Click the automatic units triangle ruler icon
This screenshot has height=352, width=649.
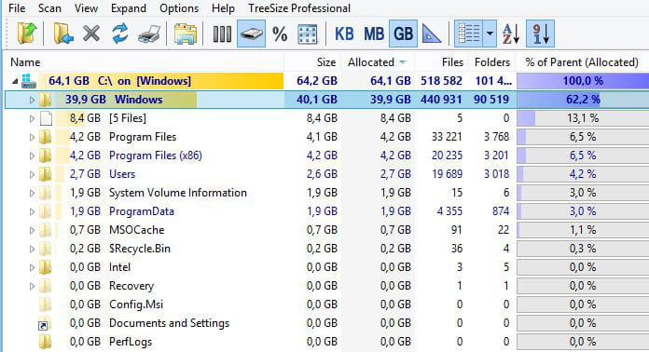[432, 34]
